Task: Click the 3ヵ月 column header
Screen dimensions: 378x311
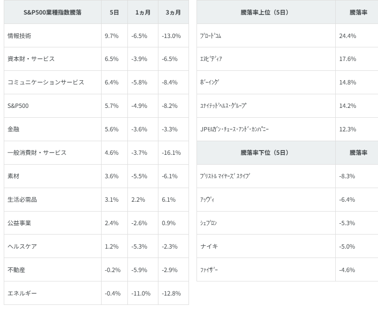Action: [173, 13]
